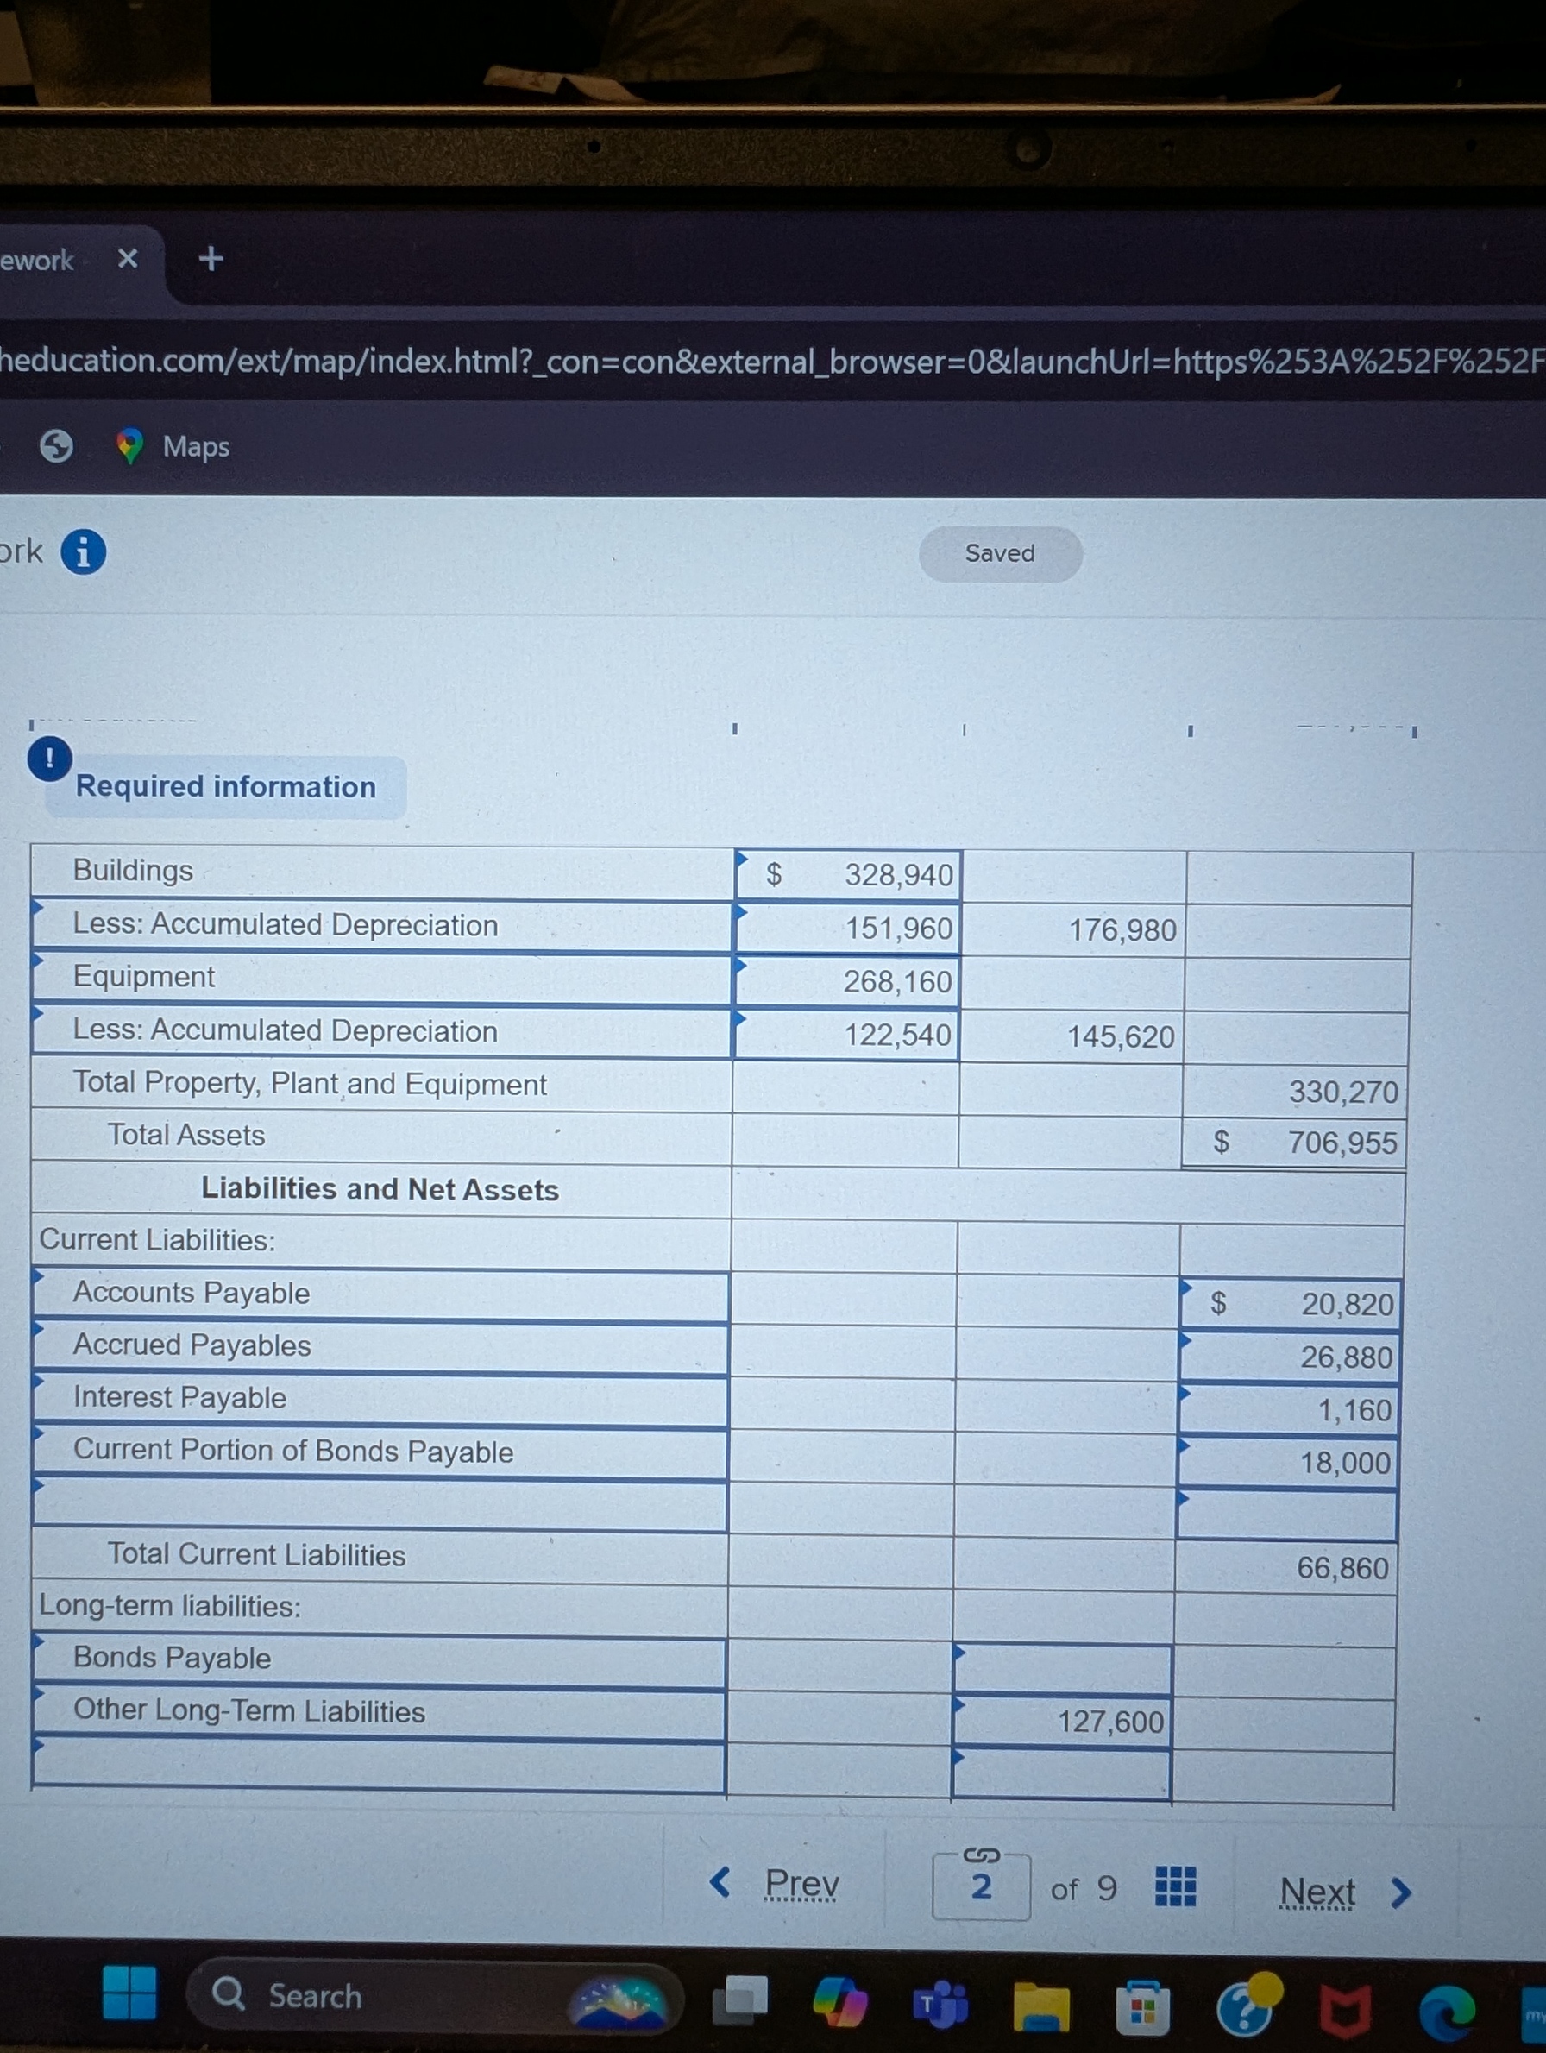
Task: Open the Get Help taskbar icon
Action: point(1249,2005)
